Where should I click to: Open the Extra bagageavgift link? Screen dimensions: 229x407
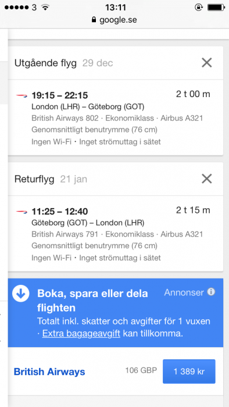[x=81, y=334]
